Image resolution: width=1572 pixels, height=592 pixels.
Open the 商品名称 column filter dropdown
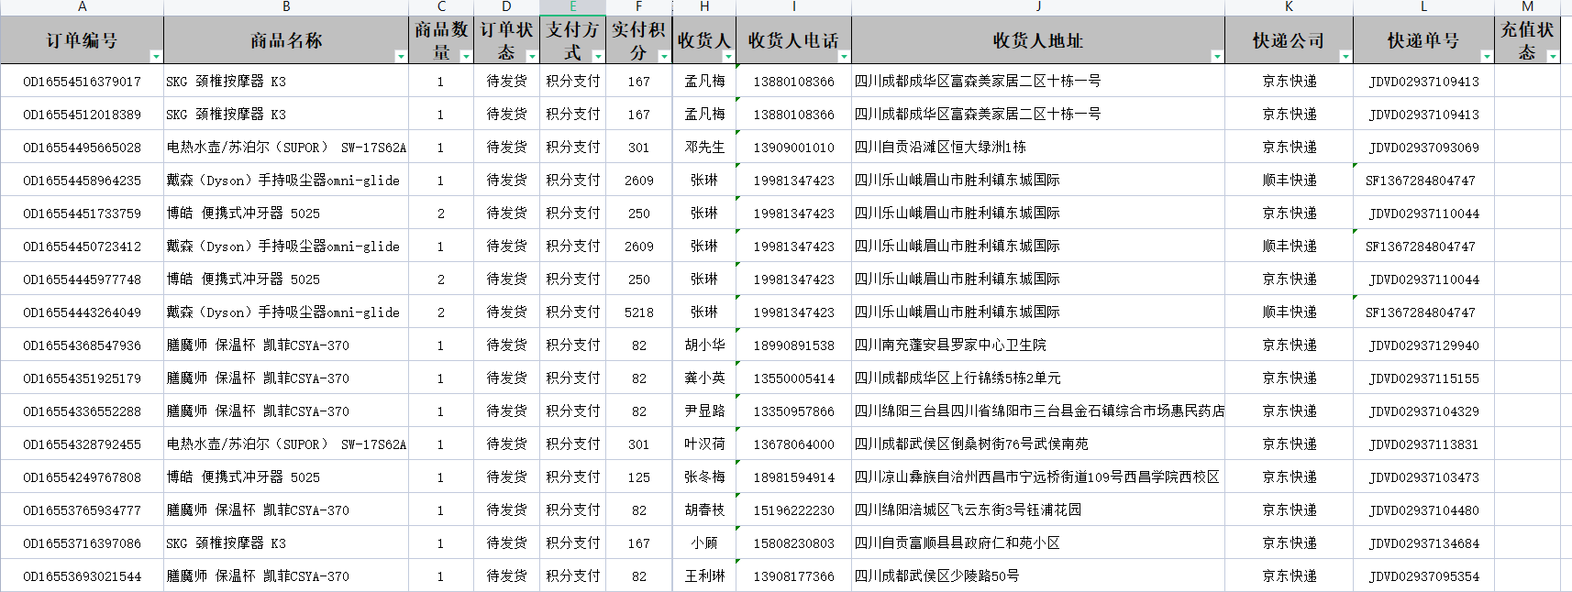click(401, 56)
